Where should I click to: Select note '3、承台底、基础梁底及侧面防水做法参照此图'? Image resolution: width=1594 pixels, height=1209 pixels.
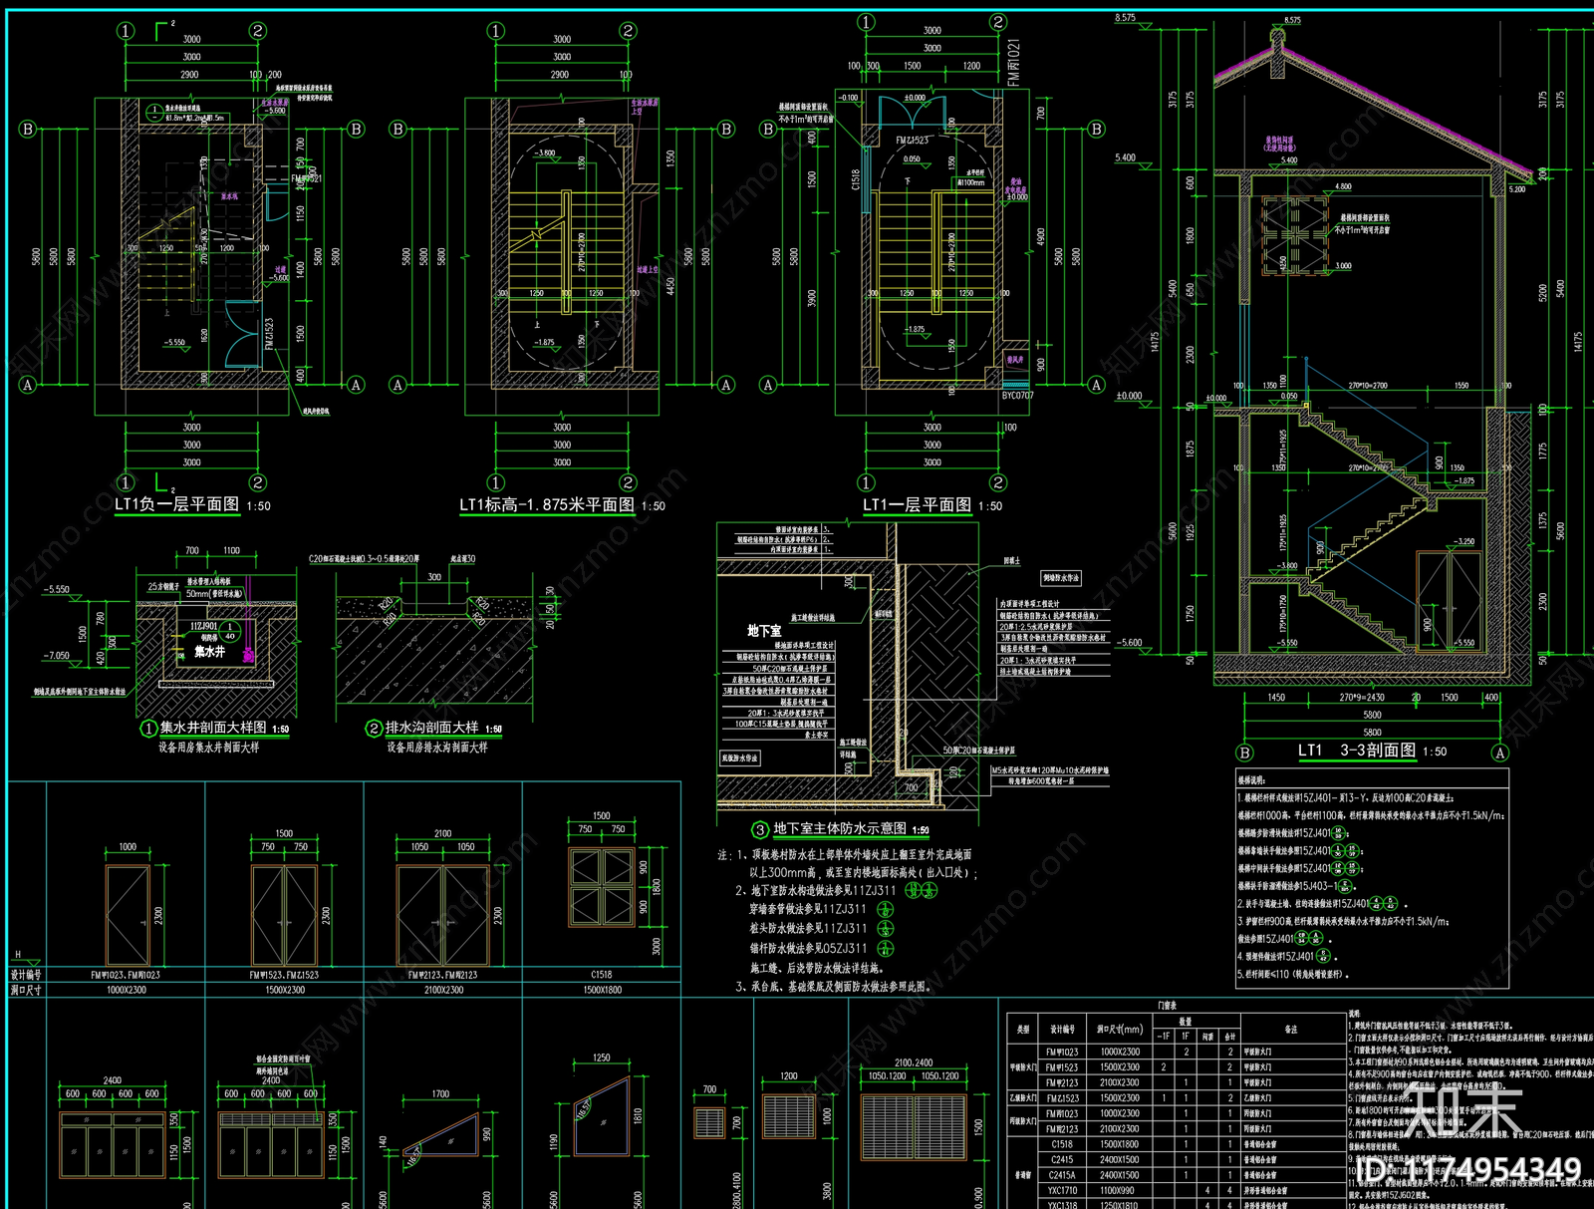(x=835, y=987)
